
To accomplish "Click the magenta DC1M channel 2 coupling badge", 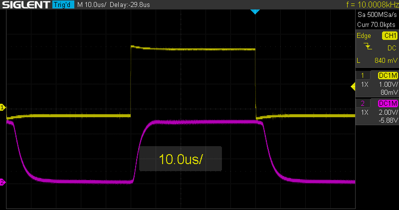I will pyautogui.click(x=388, y=103).
